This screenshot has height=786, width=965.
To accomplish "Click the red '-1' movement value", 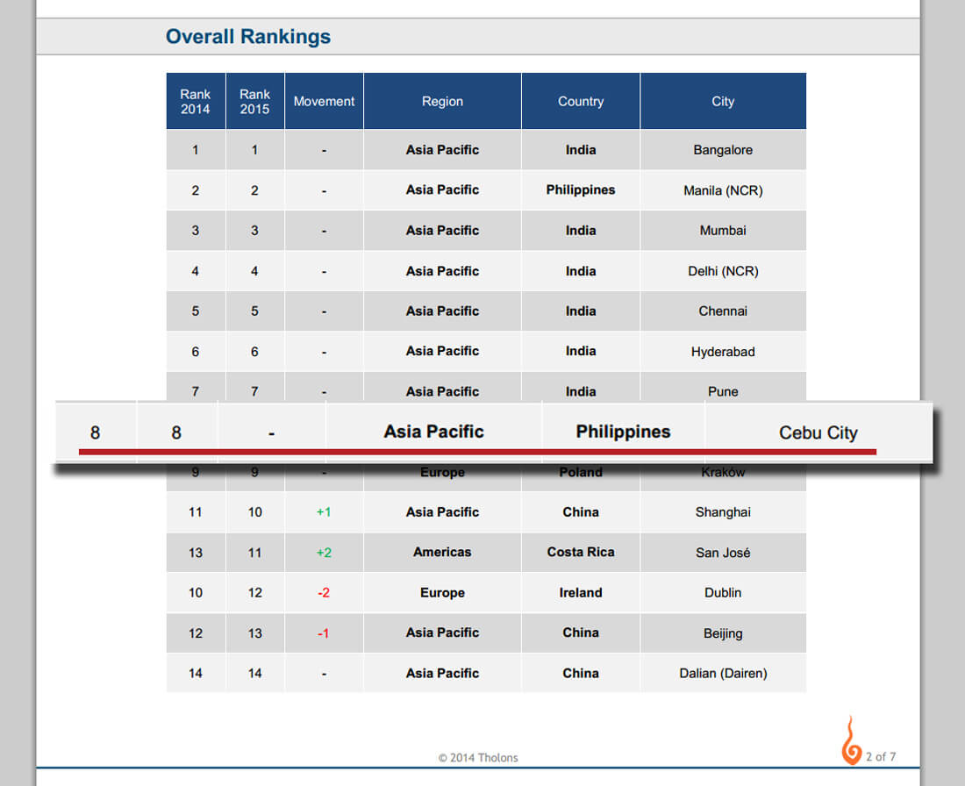I will (x=324, y=633).
